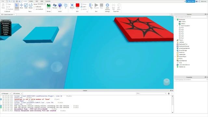Insert a new Part
The width and height of the screenshot is (208, 117).
tap(60, 6)
